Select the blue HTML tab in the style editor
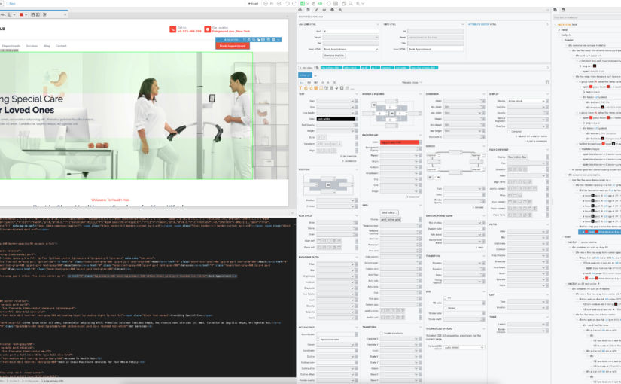Screen dimensions: 621x384 pos(305,75)
